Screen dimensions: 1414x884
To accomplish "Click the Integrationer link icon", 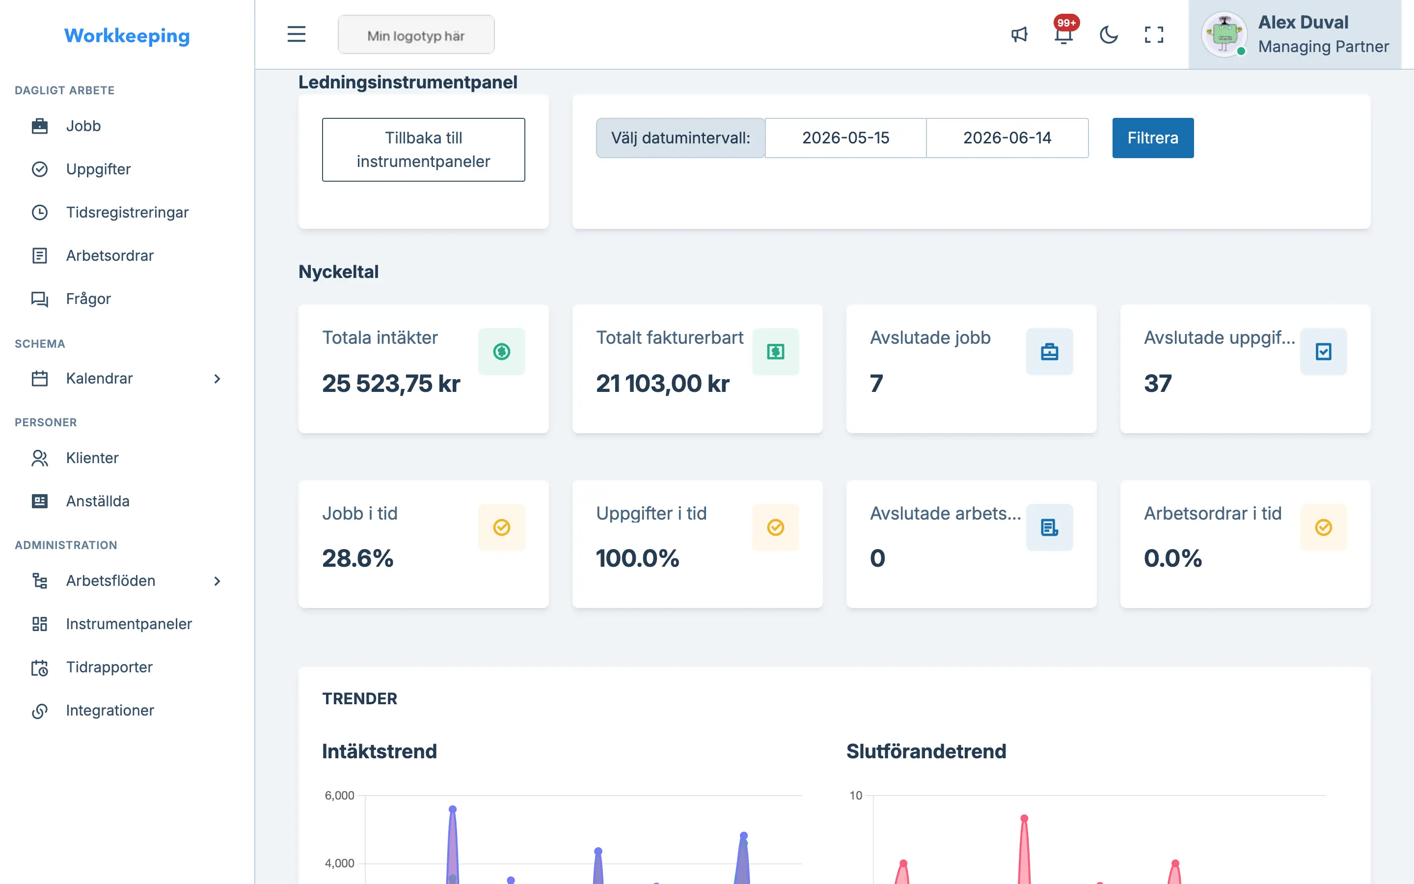I will coord(40,710).
